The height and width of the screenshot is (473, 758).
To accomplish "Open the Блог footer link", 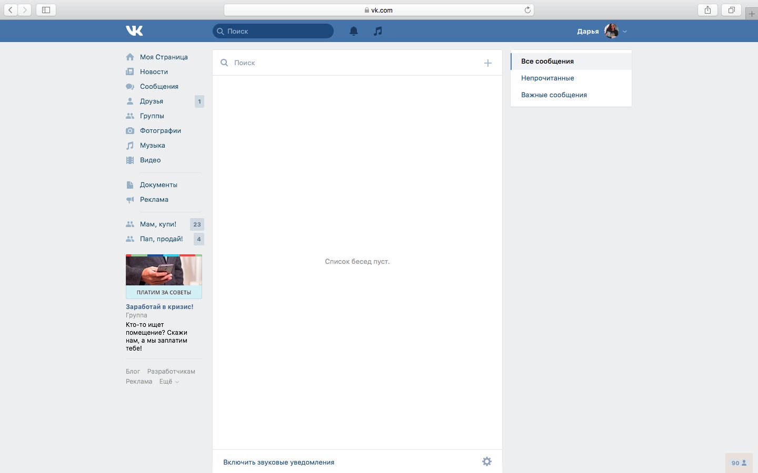I will (133, 371).
